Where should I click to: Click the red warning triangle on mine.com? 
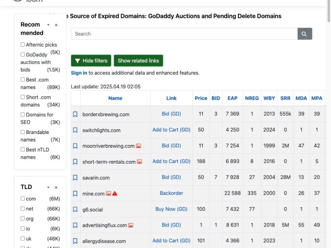point(115,193)
